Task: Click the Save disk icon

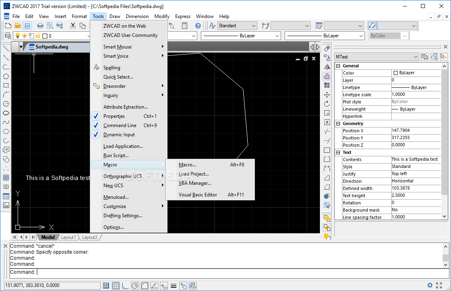Action: (27, 26)
